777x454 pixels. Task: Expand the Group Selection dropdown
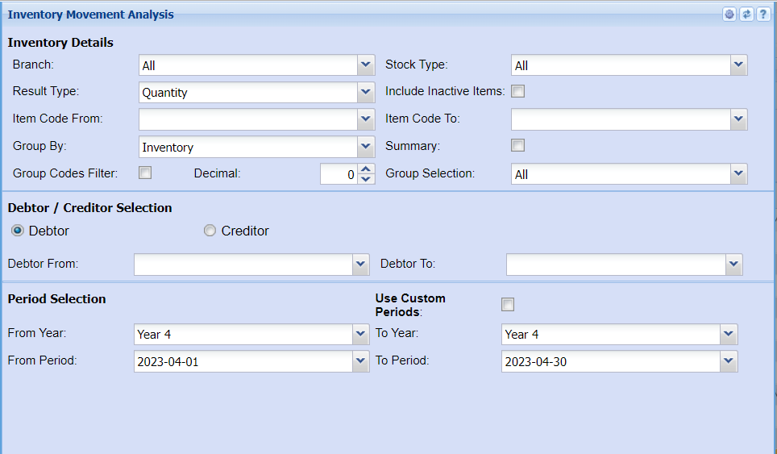tap(738, 174)
